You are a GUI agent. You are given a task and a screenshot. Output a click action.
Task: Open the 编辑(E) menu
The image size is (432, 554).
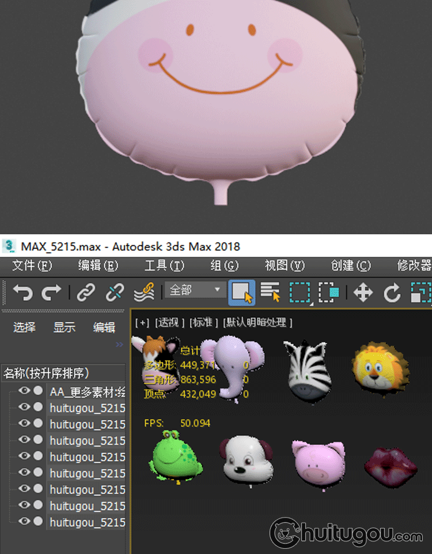[x=98, y=265]
